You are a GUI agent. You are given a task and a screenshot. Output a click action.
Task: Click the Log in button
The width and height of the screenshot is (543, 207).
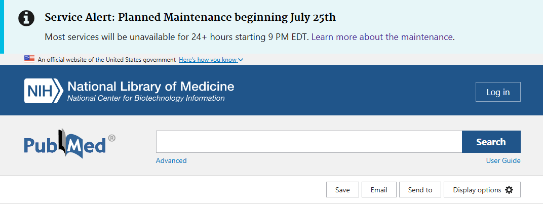point(498,92)
